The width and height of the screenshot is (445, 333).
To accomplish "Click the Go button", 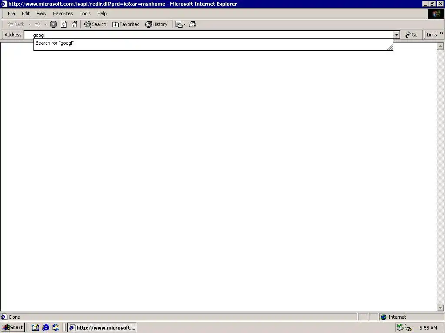I will pyautogui.click(x=412, y=35).
